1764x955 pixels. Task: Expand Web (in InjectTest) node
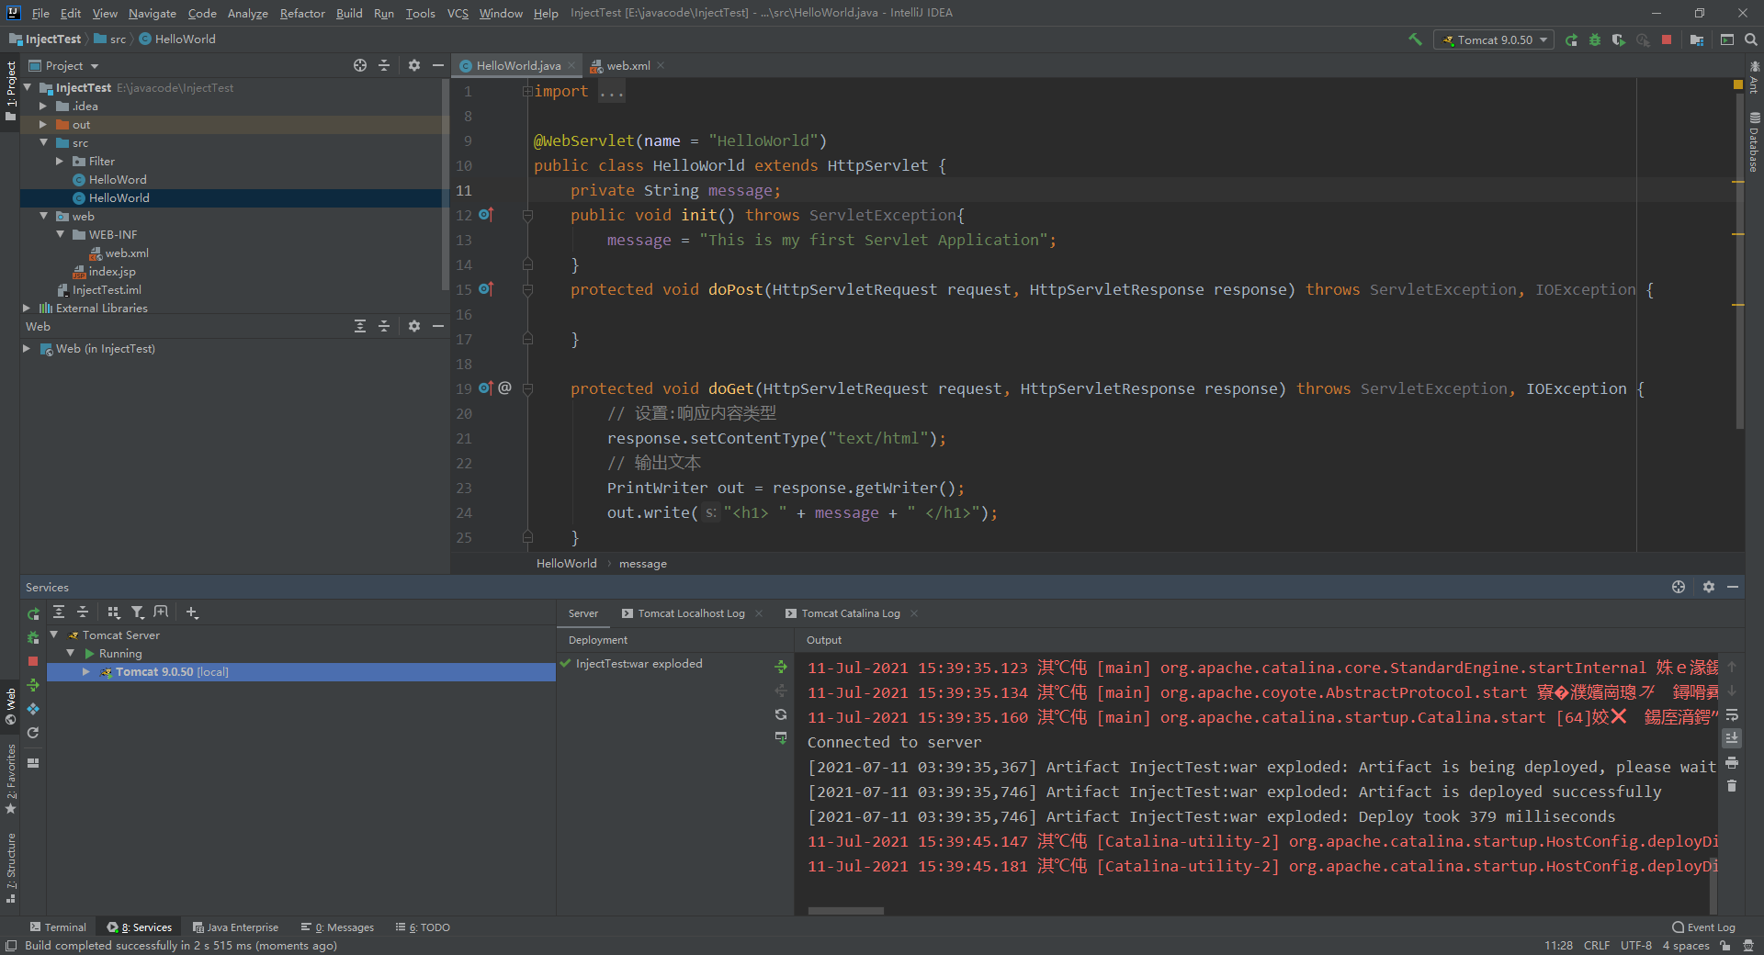click(x=27, y=348)
